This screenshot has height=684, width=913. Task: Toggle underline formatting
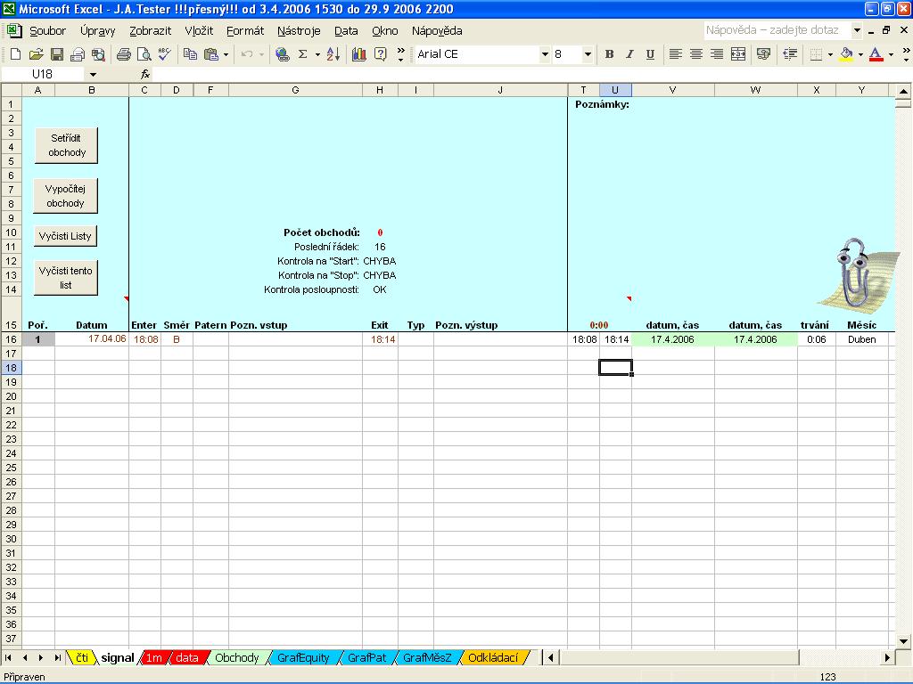(650, 54)
